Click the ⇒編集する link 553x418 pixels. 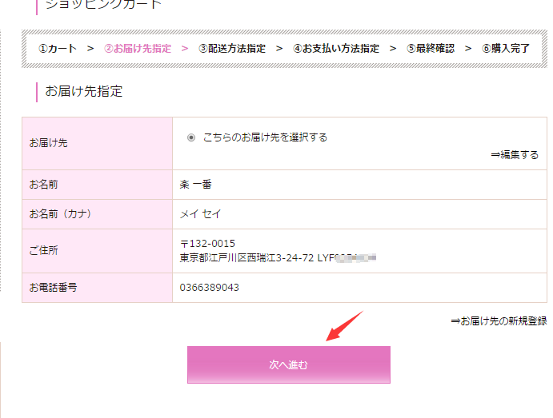(x=514, y=155)
